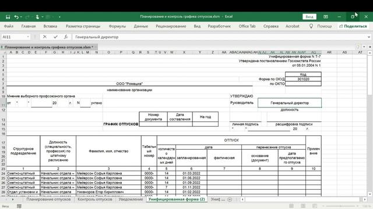The height and width of the screenshot is (209, 373).
Task: Switch to Page Layout view in status bar
Action: pyautogui.click(x=303, y=206)
